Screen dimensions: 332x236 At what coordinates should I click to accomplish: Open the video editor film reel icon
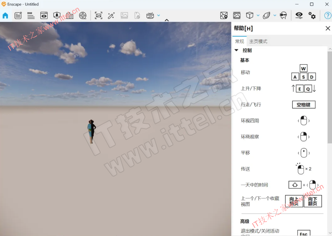pyautogui.click(x=83, y=16)
